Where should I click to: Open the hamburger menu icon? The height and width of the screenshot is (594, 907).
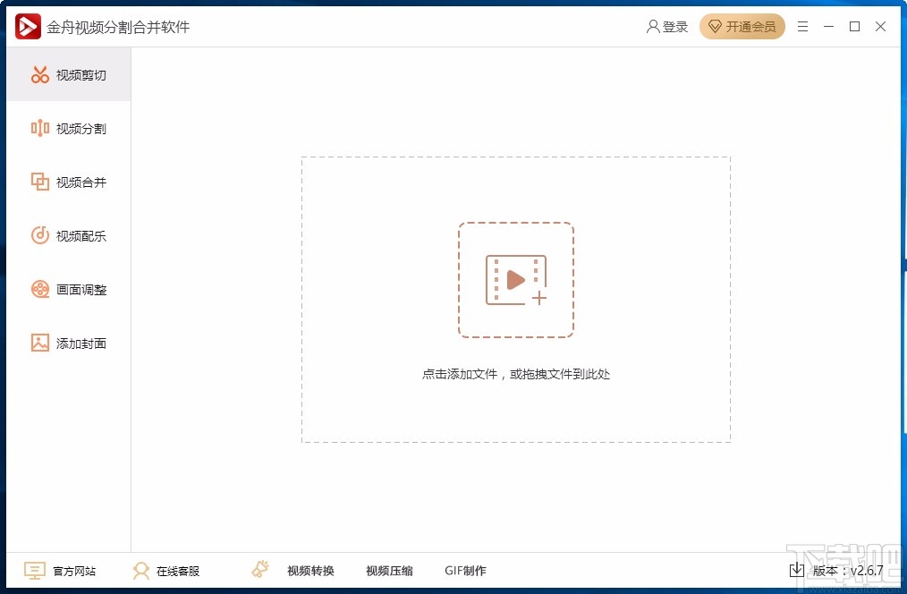coord(802,27)
